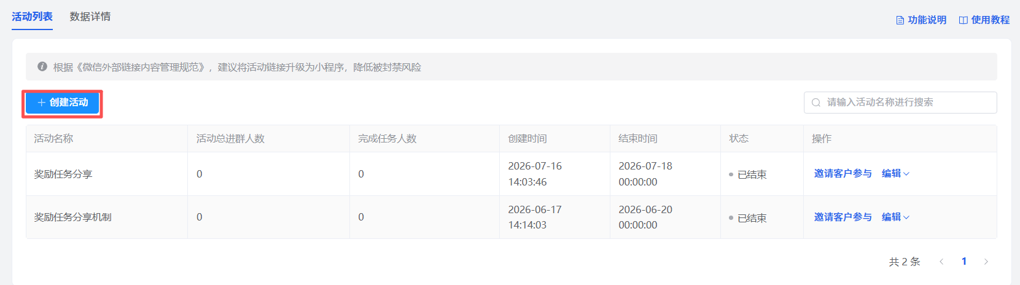Click the 功能说明 document icon

tap(900, 20)
